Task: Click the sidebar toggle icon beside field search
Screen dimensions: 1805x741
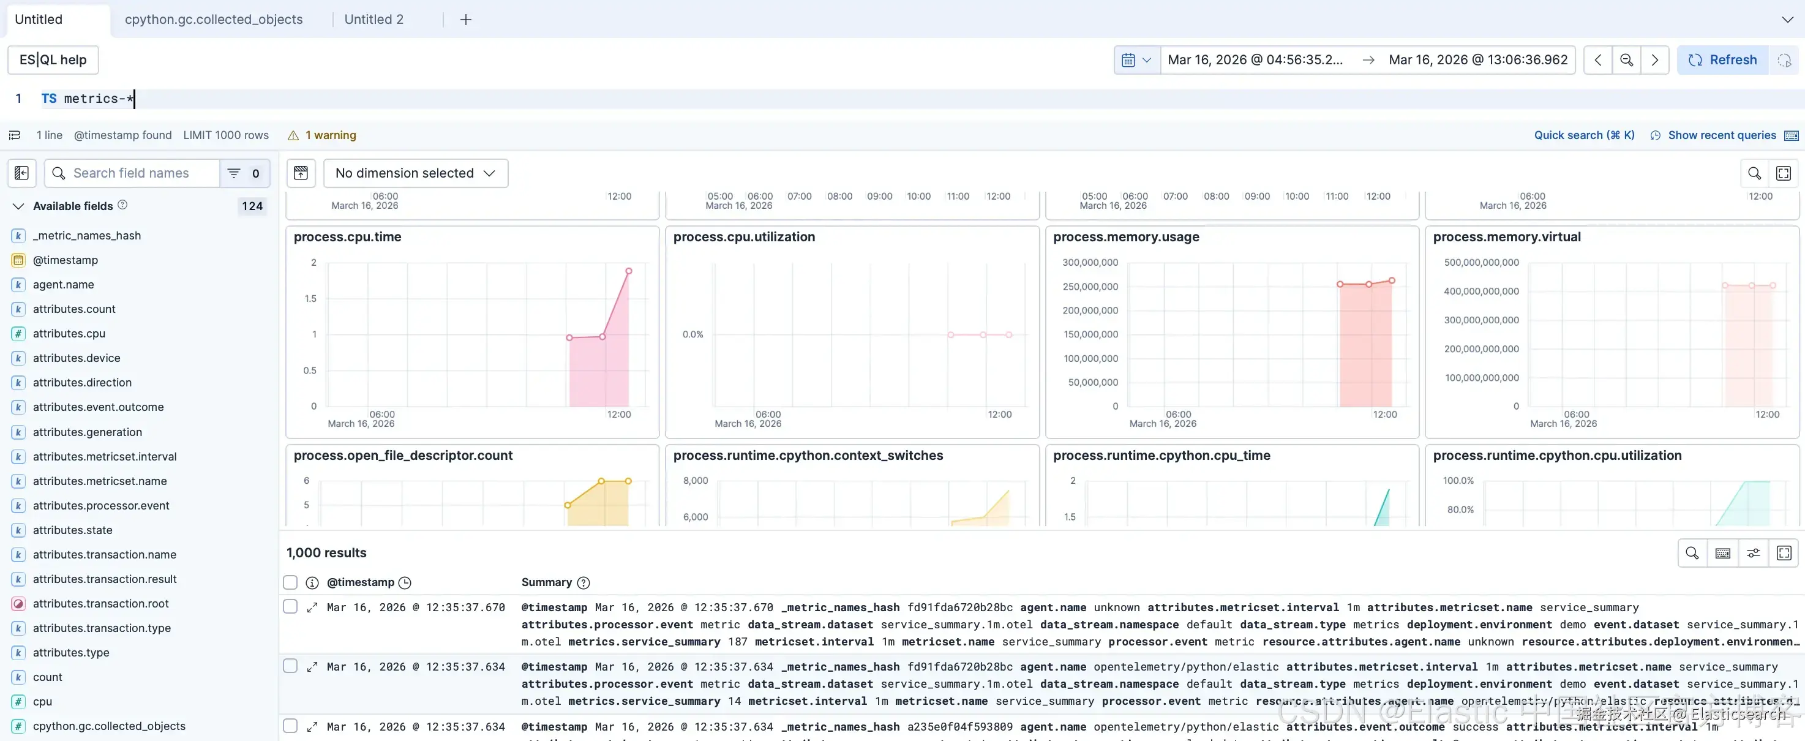Action: point(21,173)
